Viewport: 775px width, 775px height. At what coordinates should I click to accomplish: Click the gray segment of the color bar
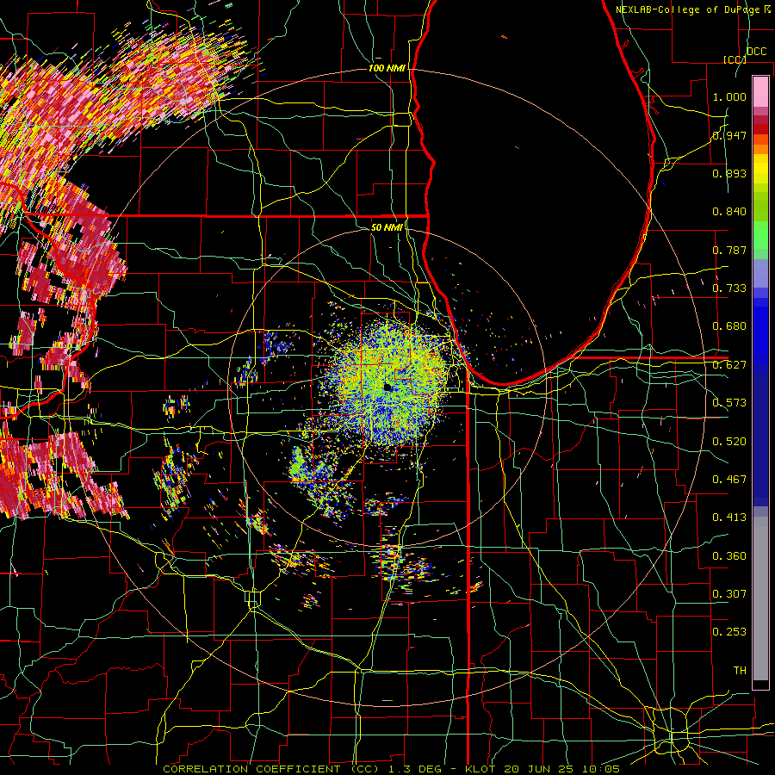[760, 598]
